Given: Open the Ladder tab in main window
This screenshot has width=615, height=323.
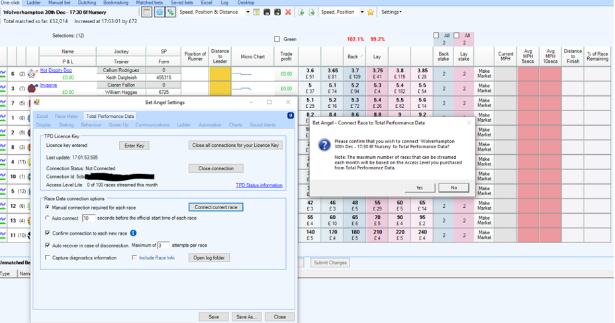Looking at the screenshot, I should [33, 3].
